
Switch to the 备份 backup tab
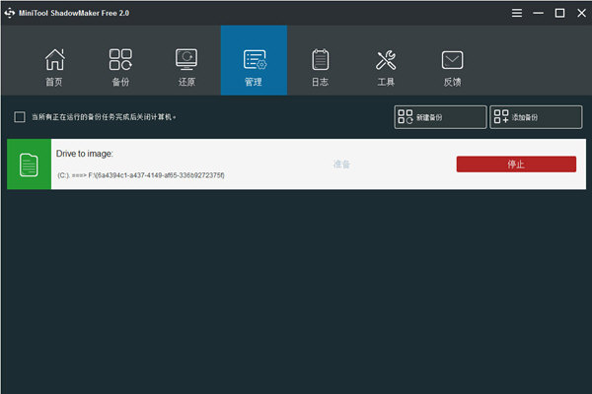(120, 67)
